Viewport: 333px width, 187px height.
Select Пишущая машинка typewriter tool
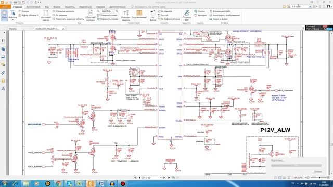[126, 15]
